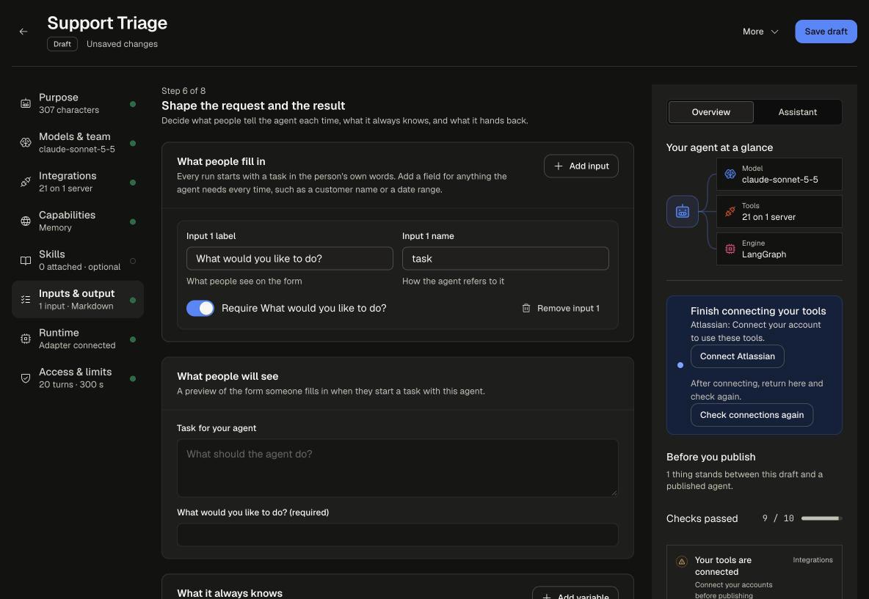The width and height of the screenshot is (869, 599).
Task: Click the Tools 21 on 1 server card
Action: point(779,211)
